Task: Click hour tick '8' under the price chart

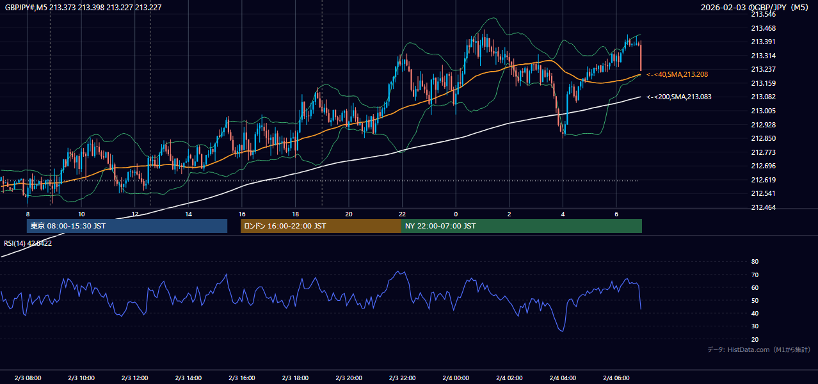Action: (x=28, y=214)
